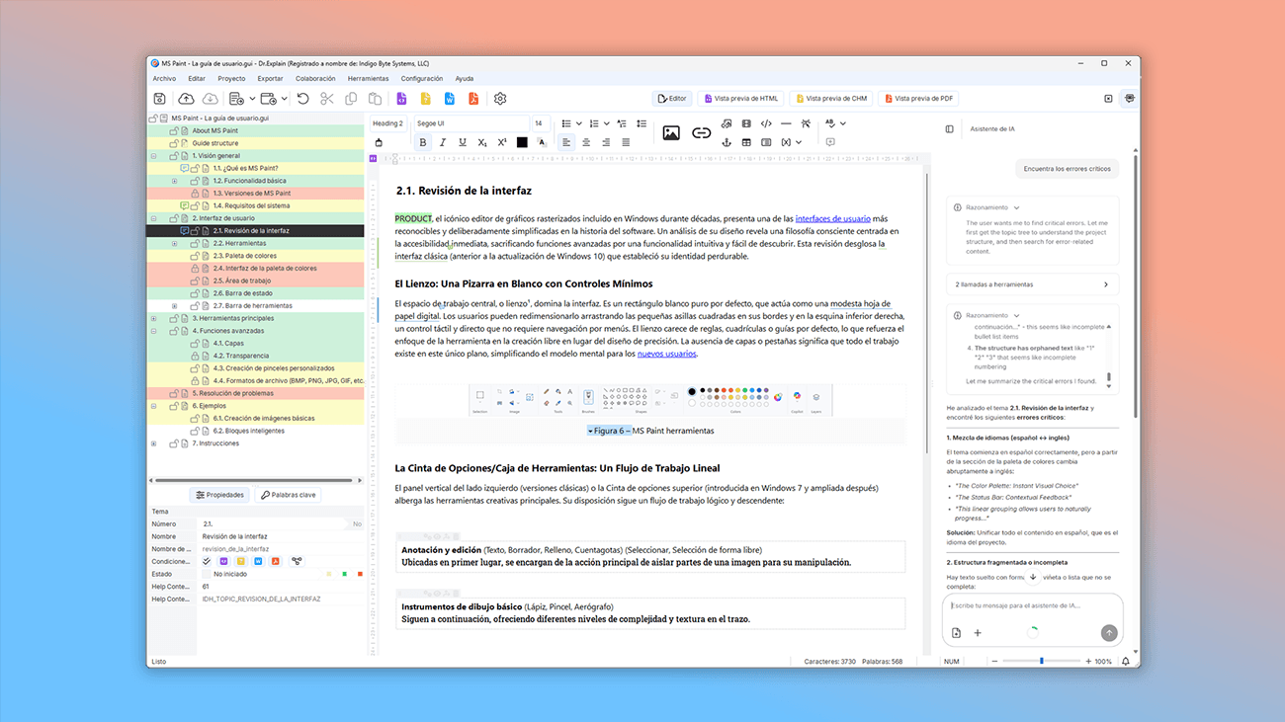Toggle Bold formatting
The width and height of the screenshot is (1285, 722).
point(423,142)
